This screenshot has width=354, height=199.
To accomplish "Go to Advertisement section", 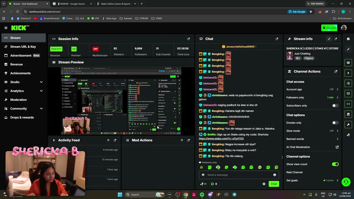I will [24, 56].
